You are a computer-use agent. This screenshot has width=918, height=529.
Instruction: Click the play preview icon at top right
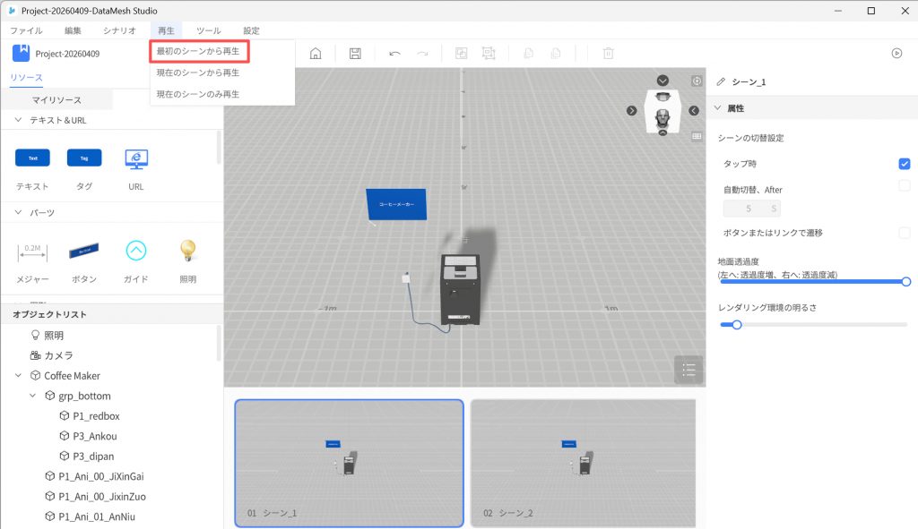pyautogui.click(x=896, y=53)
